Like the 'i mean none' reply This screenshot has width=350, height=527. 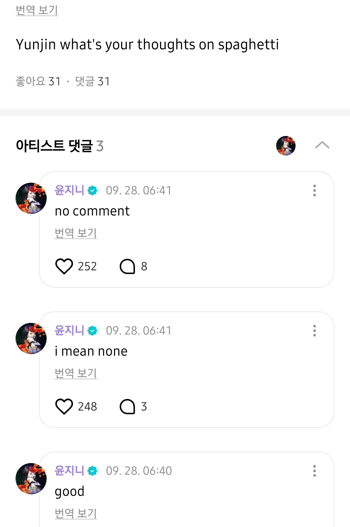(x=64, y=406)
